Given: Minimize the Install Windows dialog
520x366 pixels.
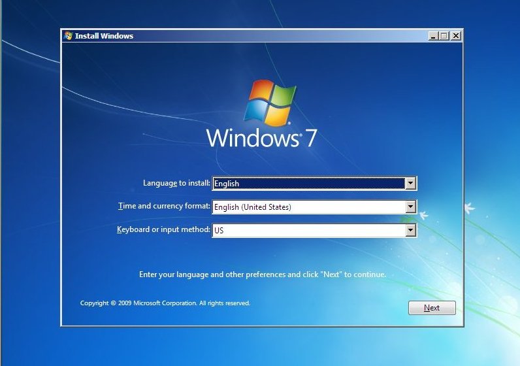Looking at the screenshot, I should pyautogui.click(x=433, y=36).
